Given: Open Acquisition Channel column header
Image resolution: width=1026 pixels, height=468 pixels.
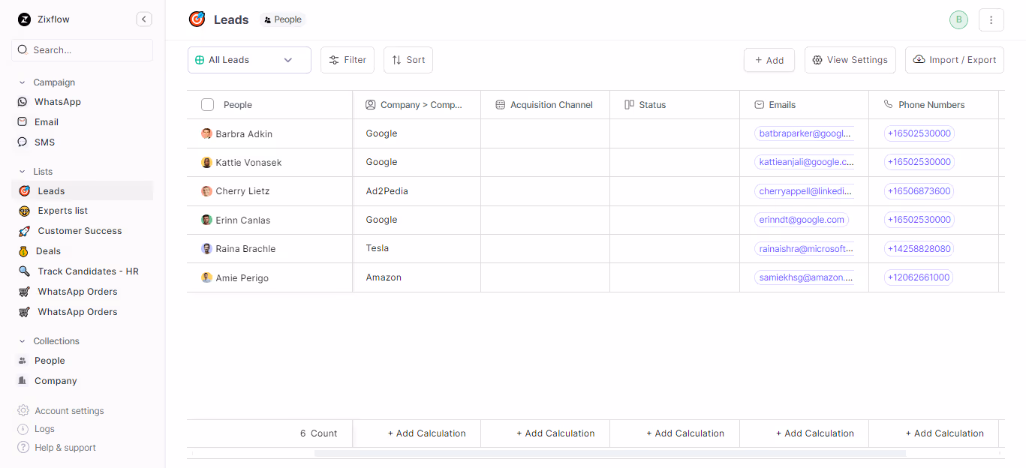Looking at the screenshot, I should pyautogui.click(x=546, y=105).
